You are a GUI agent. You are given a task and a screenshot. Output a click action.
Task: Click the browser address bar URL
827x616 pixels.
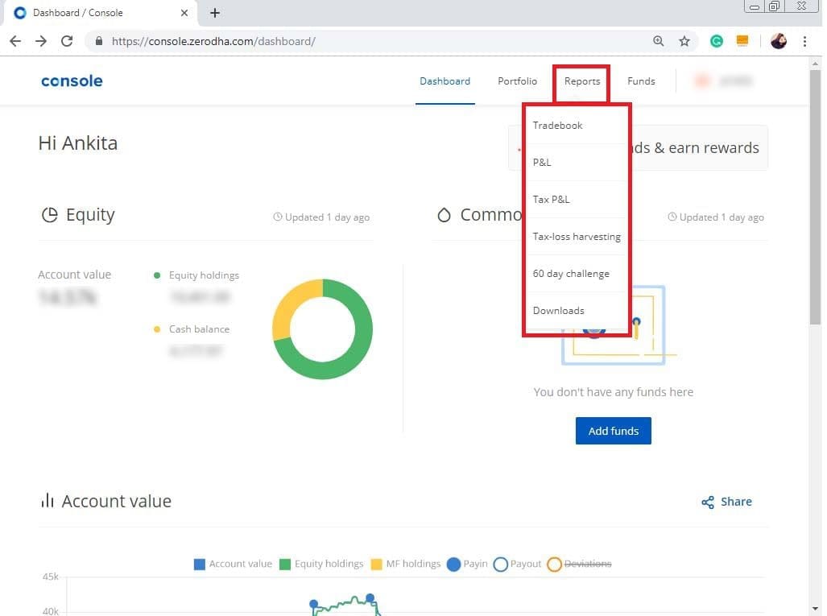213,41
